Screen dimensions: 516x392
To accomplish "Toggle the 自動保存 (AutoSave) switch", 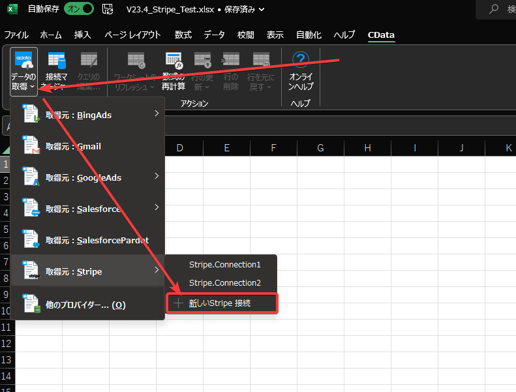I will (x=79, y=9).
